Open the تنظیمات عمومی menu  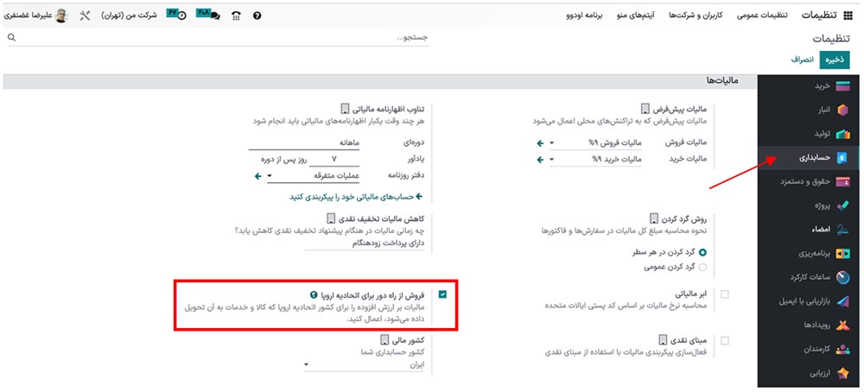point(763,16)
